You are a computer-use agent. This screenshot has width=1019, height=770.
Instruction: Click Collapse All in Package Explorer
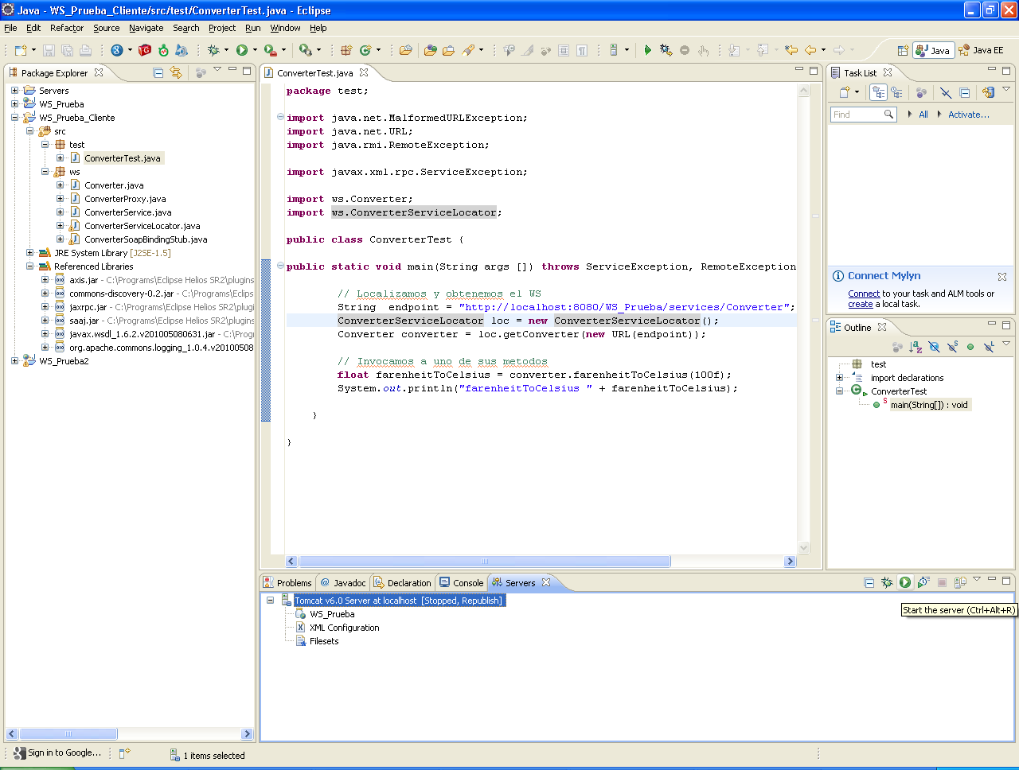158,72
